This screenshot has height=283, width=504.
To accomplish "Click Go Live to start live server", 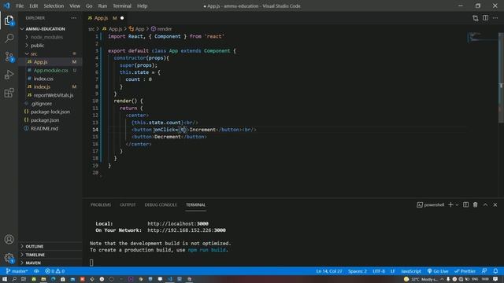I will tap(438, 271).
